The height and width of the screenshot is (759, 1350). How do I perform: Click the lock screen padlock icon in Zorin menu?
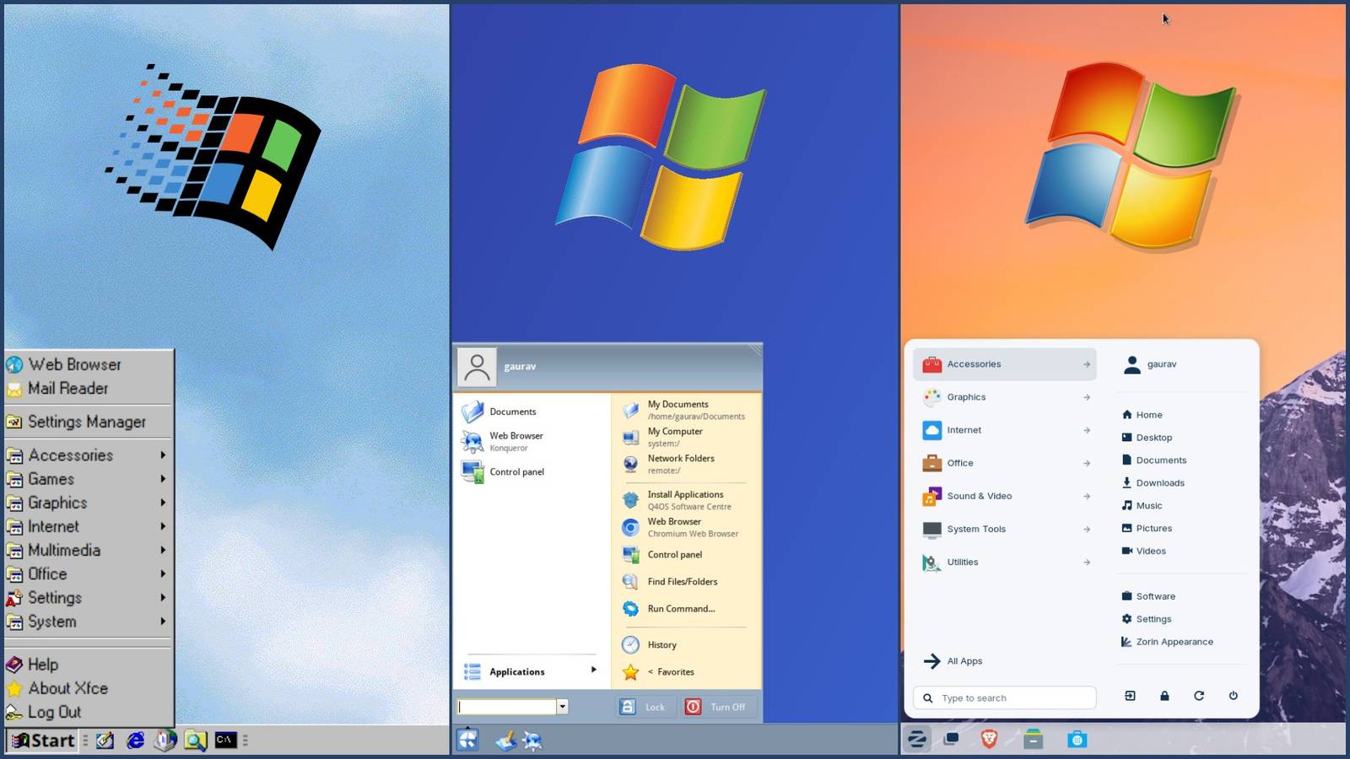[x=1164, y=697]
